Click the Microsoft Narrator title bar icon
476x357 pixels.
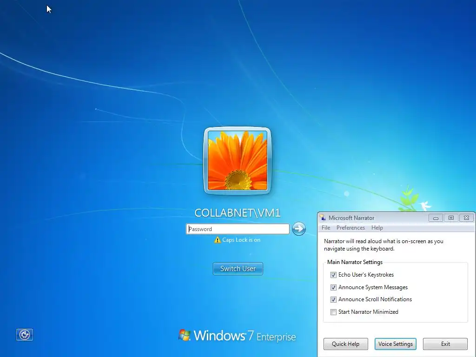323,218
